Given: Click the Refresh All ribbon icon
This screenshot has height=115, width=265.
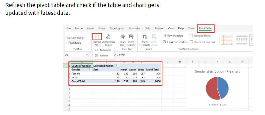Looking at the screenshot, I should point(97,36).
